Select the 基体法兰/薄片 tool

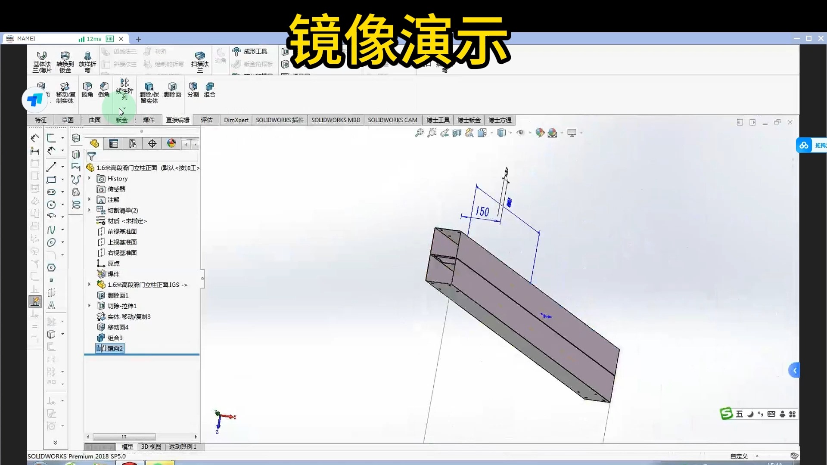[x=41, y=60]
